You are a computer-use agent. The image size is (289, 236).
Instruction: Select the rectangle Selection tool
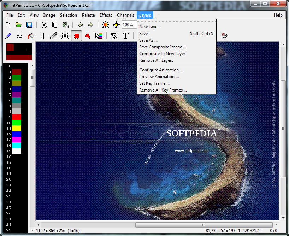pyautogui.click(x=76, y=36)
